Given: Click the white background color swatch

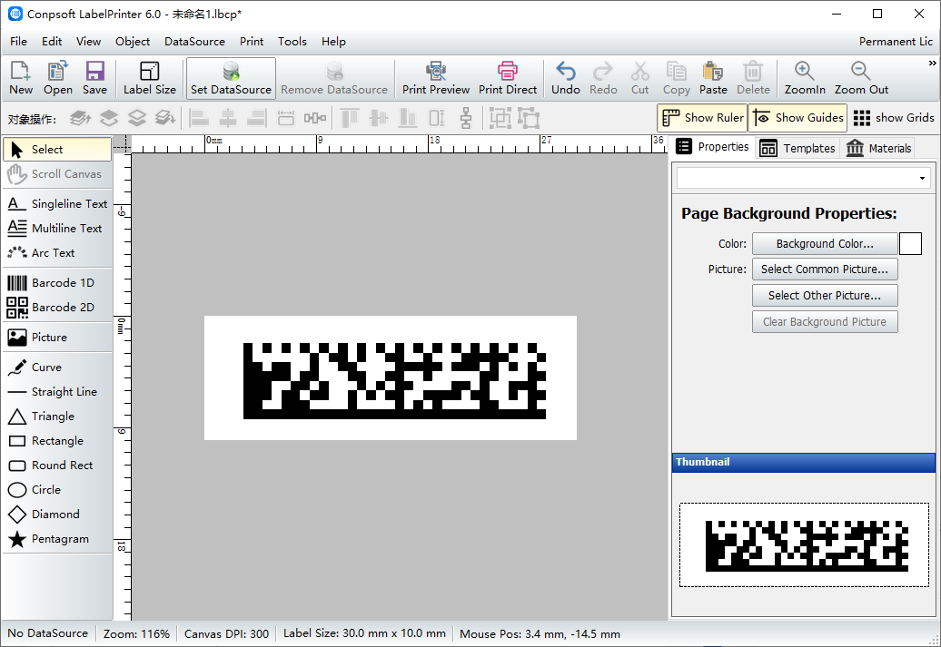Looking at the screenshot, I should point(910,244).
